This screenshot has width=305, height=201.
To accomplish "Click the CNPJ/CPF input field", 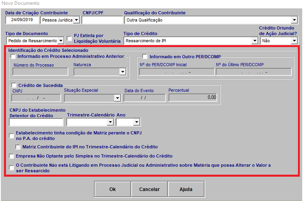I will click(102, 20).
